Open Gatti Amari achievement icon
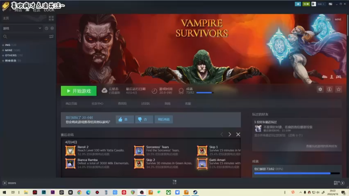This screenshot has height=196, width=349. click(x=202, y=164)
